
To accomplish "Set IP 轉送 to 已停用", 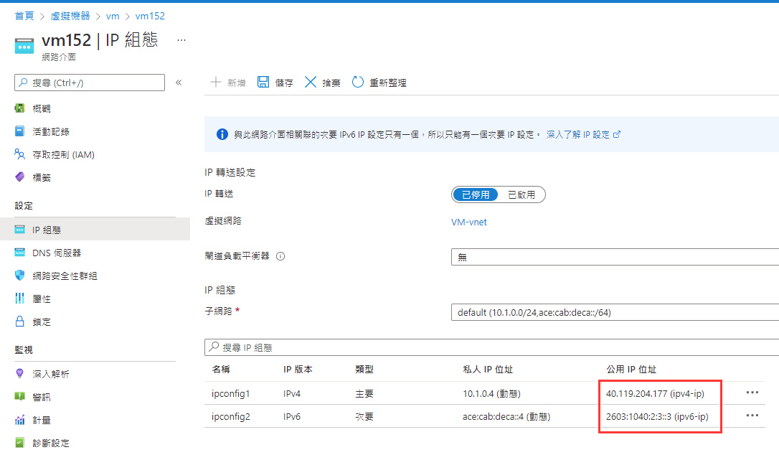I will coord(476,194).
